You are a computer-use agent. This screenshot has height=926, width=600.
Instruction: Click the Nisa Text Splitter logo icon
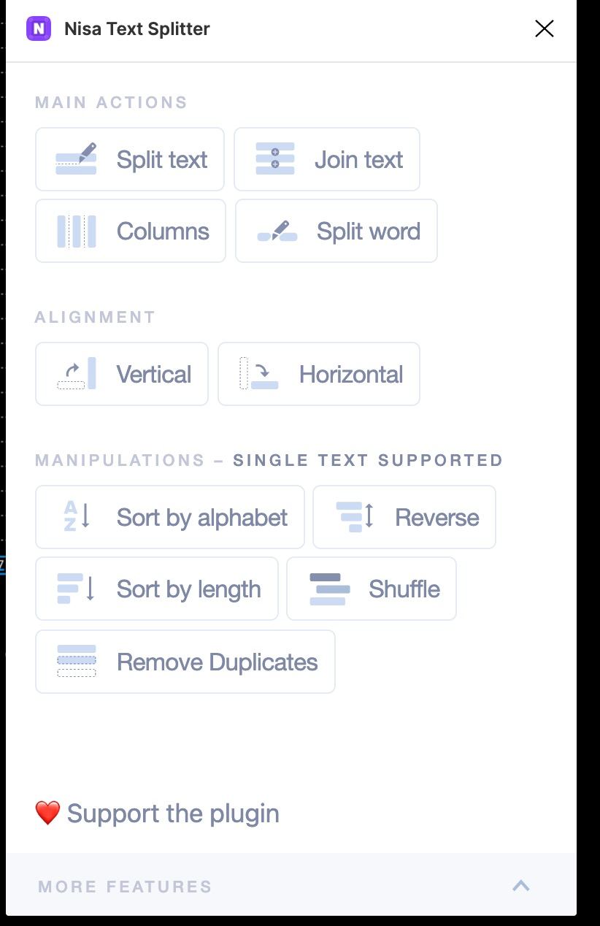[x=39, y=29]
